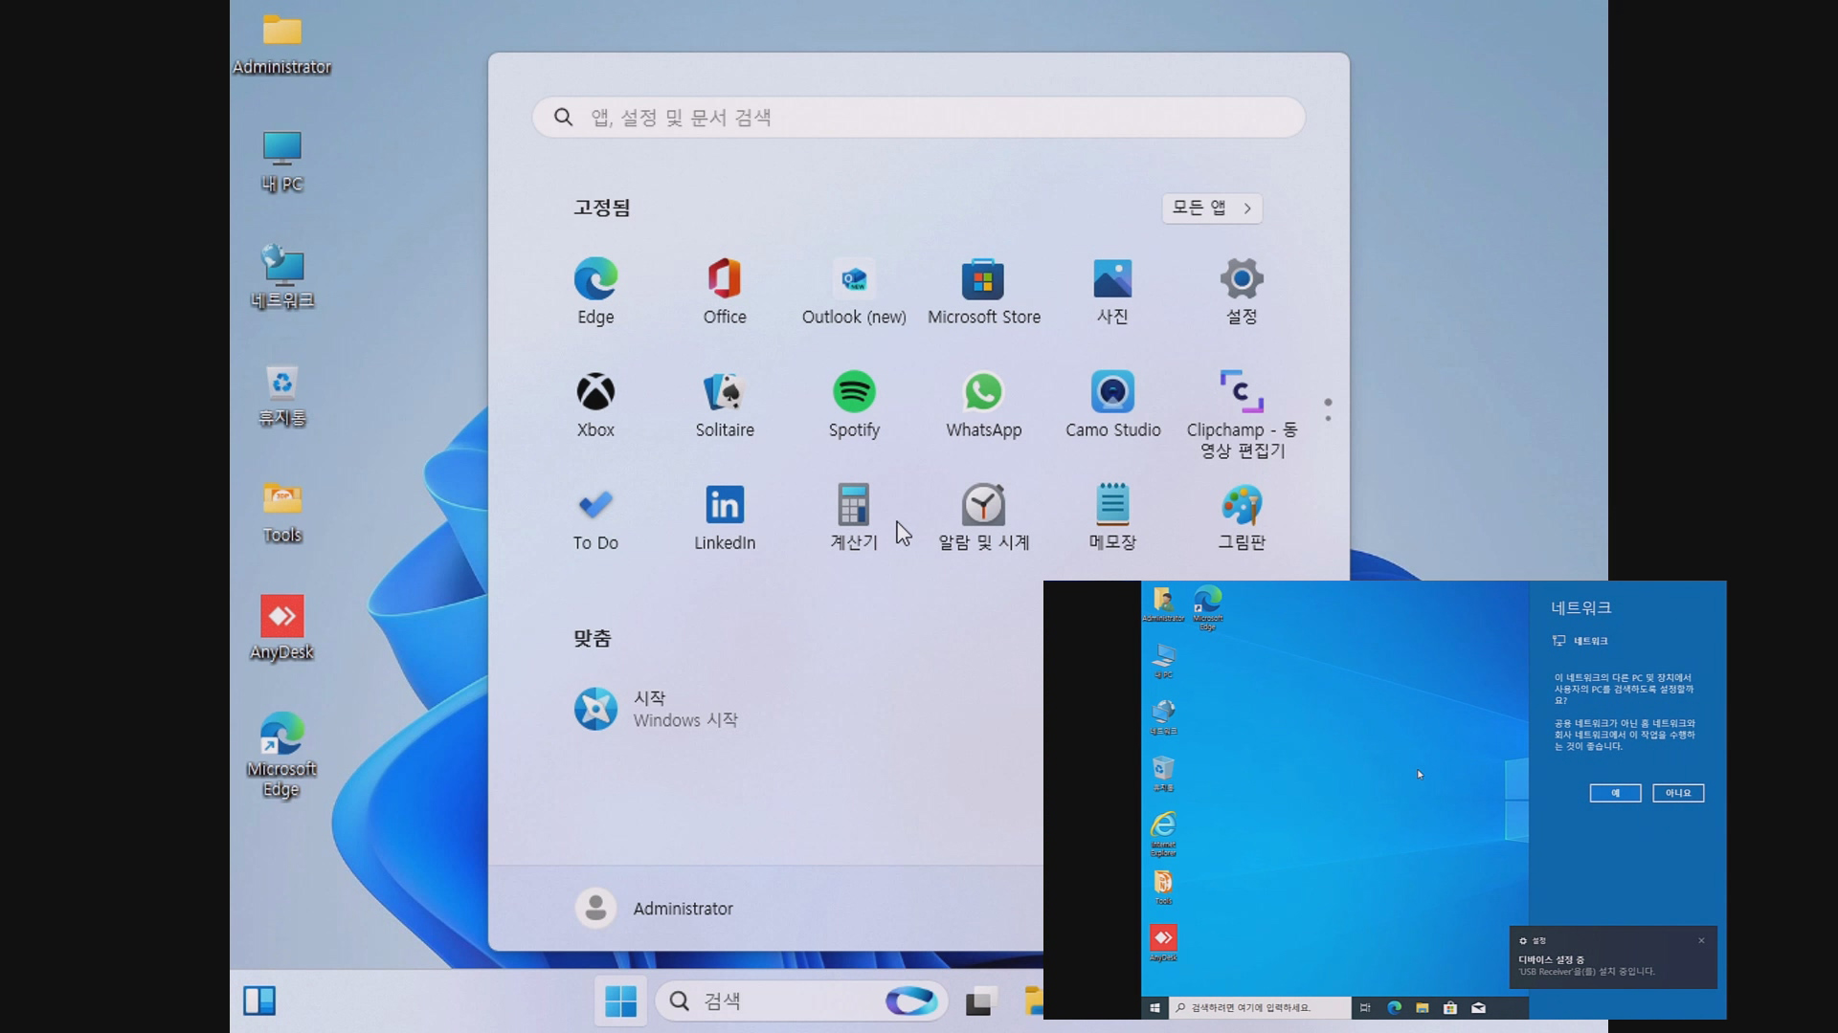
Task: Click the 검색 box in the taskbar
Action: coord(802,1000)
